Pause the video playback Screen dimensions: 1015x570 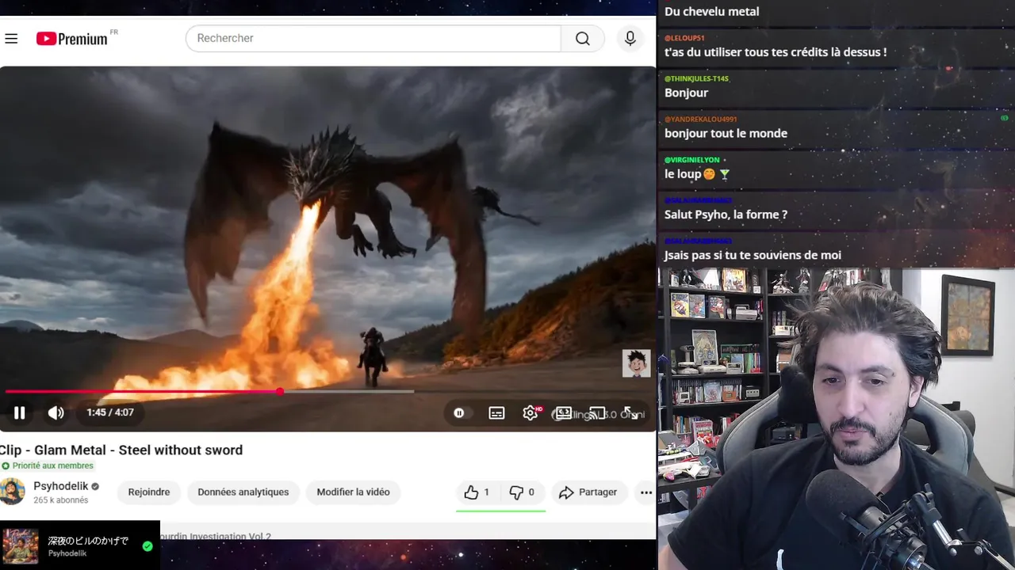pyautogui.click(x=20, y=412)
